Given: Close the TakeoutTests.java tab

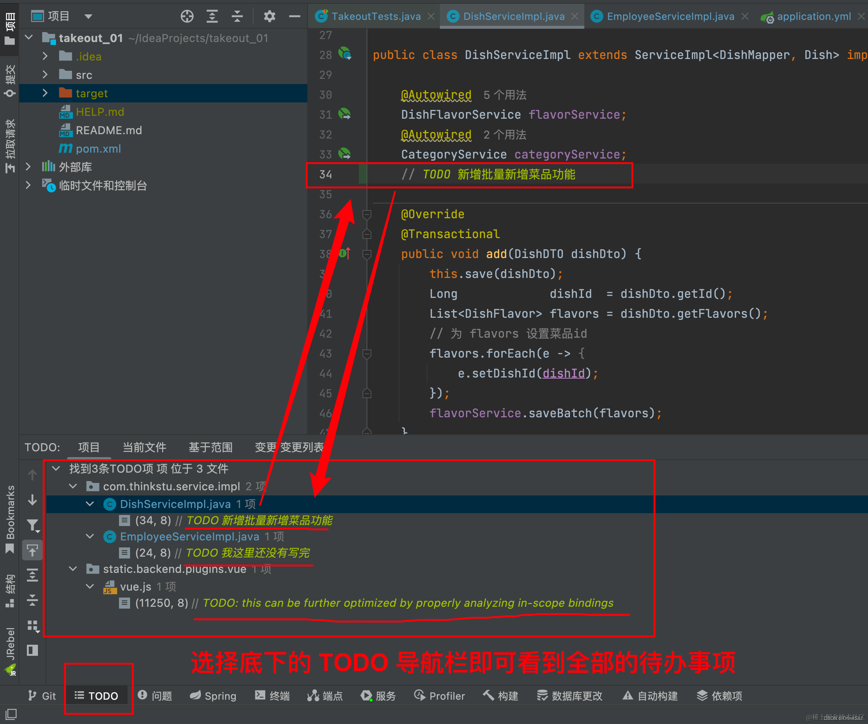Looking at the screenshot, I should [431, 17].
